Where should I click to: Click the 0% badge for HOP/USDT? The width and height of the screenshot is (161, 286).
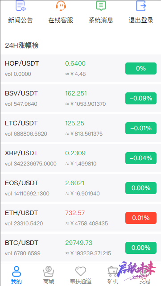[x=141, y=68]
